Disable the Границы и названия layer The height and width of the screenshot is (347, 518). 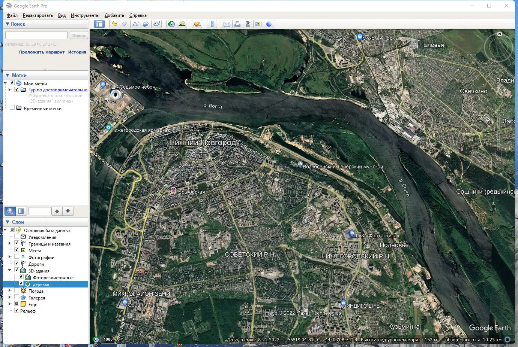pyautogui.click(x=17, y=243)
